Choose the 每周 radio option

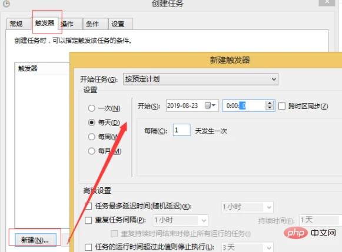pyautogui.click(x=103, y=137)
